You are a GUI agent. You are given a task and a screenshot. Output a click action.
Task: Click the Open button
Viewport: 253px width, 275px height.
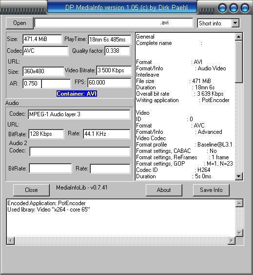pyautogui.click(x=19, y=23)
